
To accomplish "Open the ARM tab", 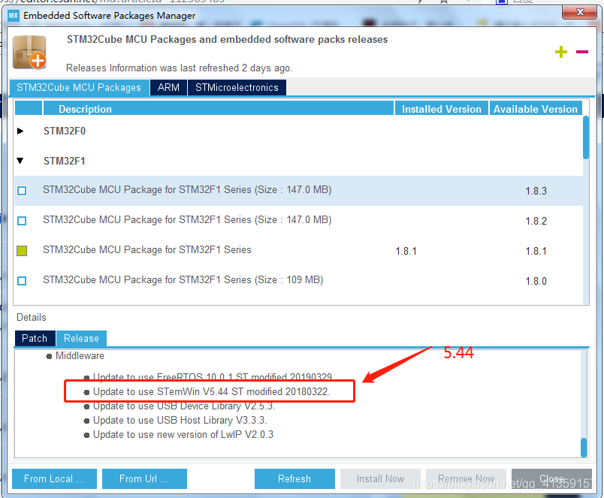I will coord(168,87).
